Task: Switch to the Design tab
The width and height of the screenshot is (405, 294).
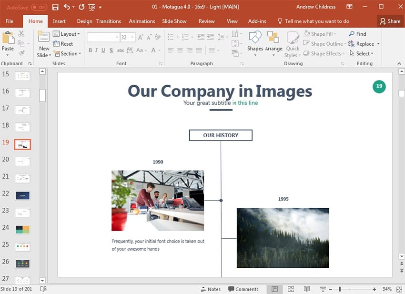Action: [x=84, y=21]
